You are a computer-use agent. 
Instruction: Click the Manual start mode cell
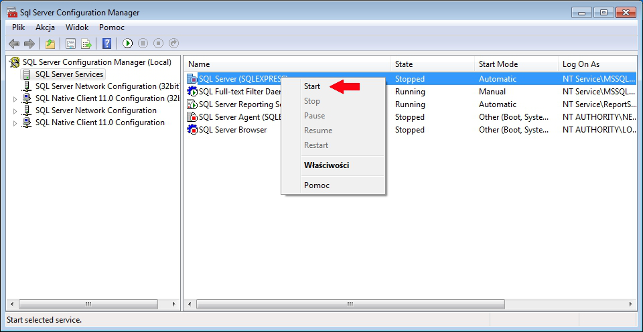(x=492, y=92)
